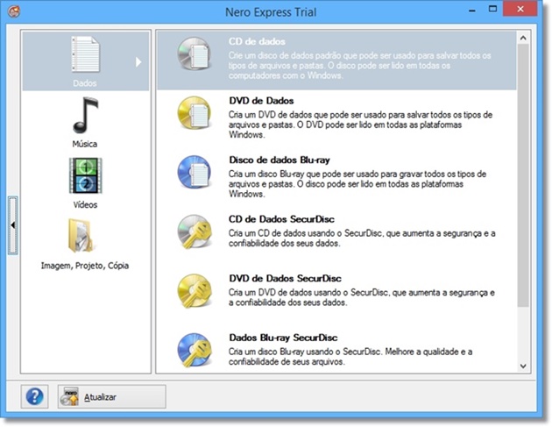
Task: Select the Imagem, Projeto, Cópia label
Action: tap(85, 266)
